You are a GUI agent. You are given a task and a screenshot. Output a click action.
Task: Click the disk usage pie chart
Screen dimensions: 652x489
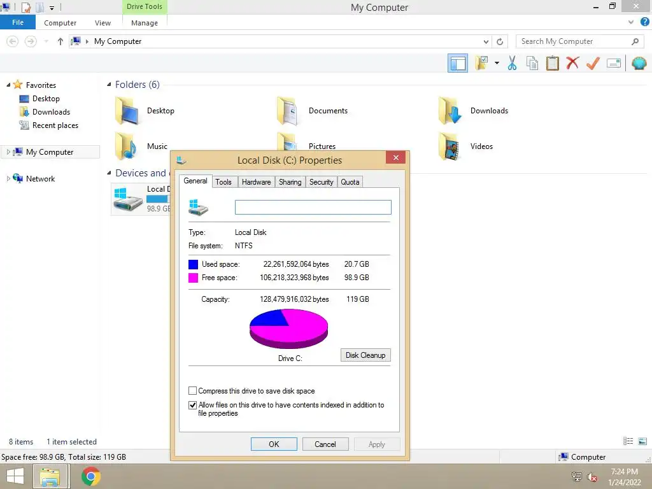(x=288, y=329)
